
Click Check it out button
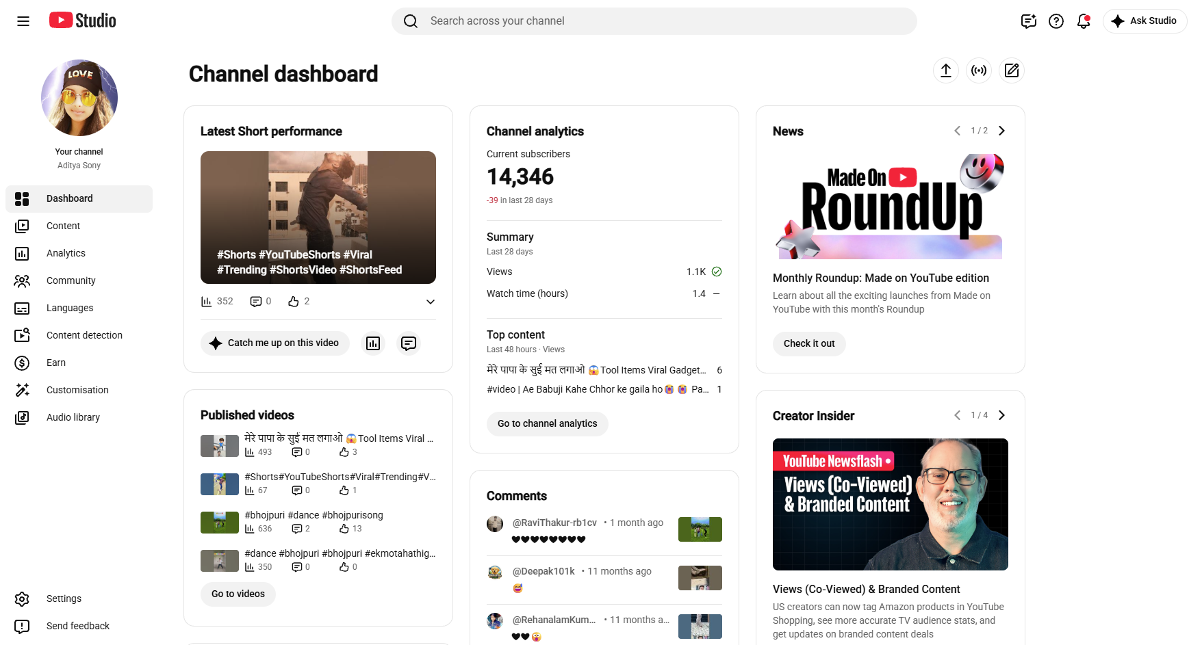coord(809,344)
